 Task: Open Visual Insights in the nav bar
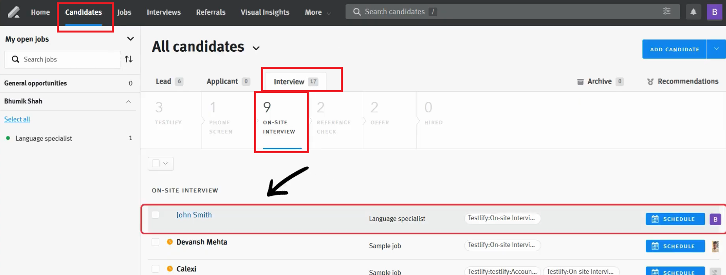[265, 13]
